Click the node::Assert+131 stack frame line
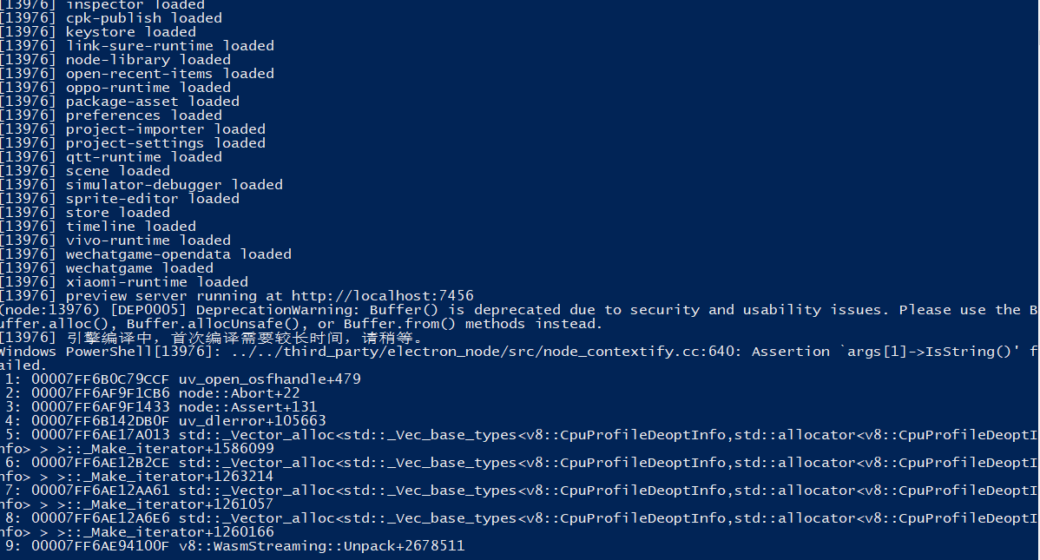Viewport: 1040px width, 560px height. click(x=247, y=407)
